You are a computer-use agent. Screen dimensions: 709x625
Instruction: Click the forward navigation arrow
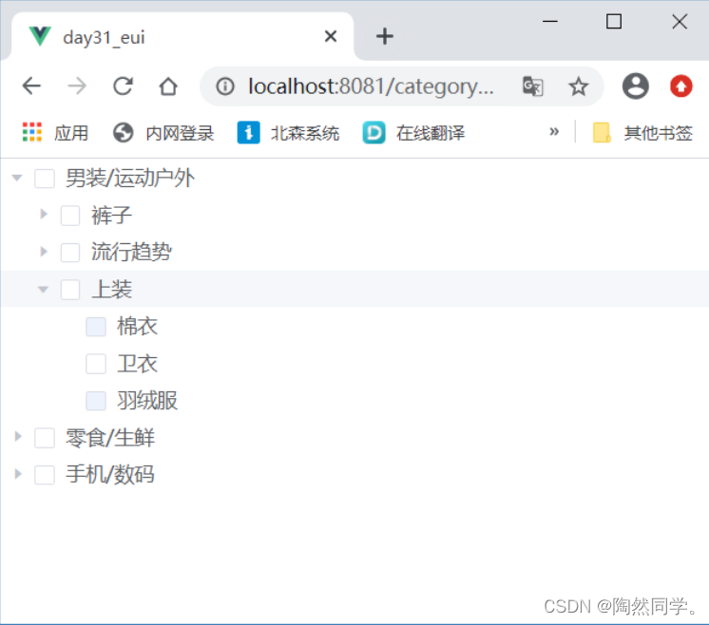[77, 85]
